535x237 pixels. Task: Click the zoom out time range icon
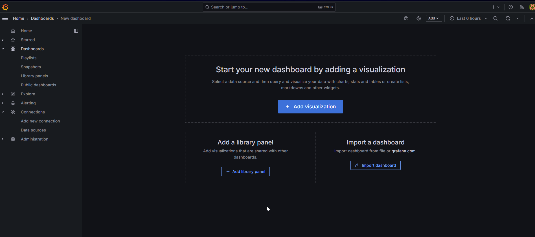click(495, 18)
